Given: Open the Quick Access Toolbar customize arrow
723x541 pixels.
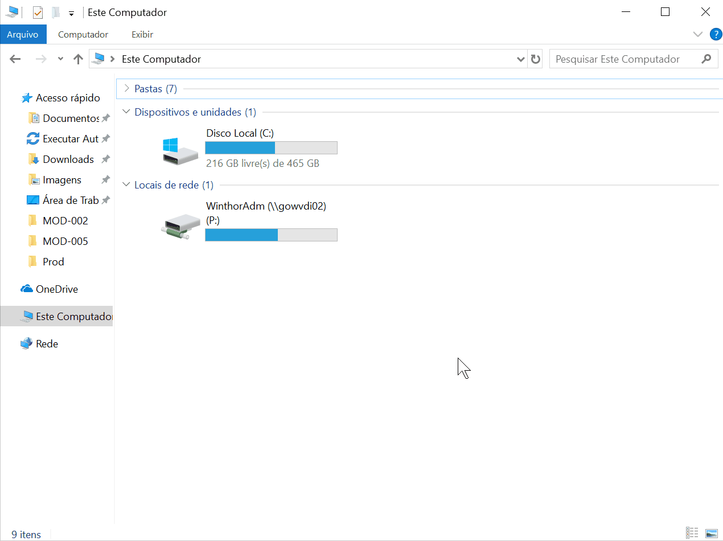Looking at the screenshot, I should 72,13.
